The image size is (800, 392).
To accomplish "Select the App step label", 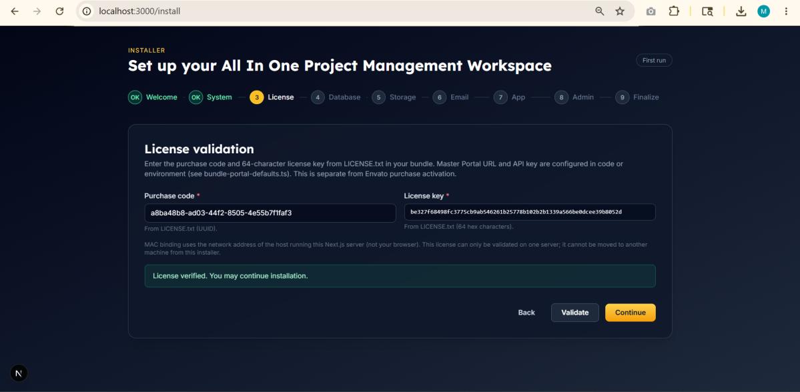I will click(x=518, y=97).
